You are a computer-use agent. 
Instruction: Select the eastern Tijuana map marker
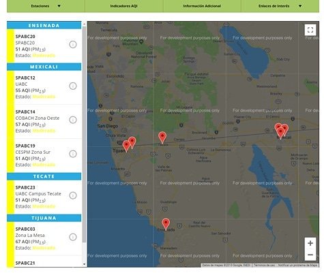pyautogui.click(x=132, y=142)
